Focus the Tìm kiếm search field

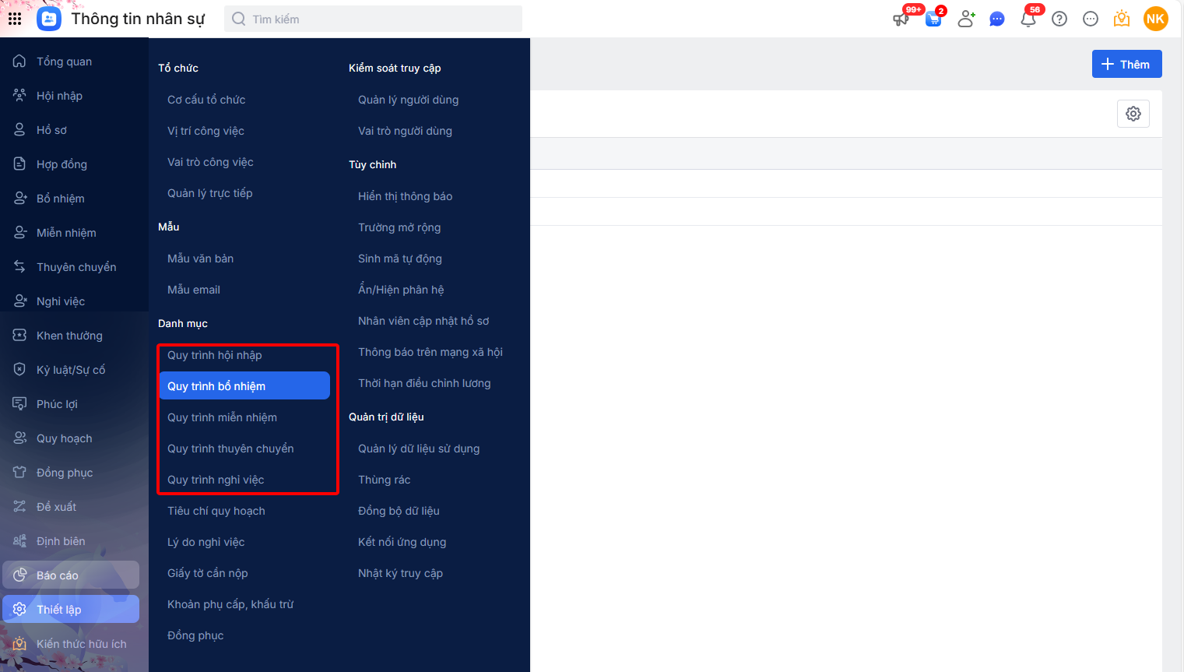point(374,19)
